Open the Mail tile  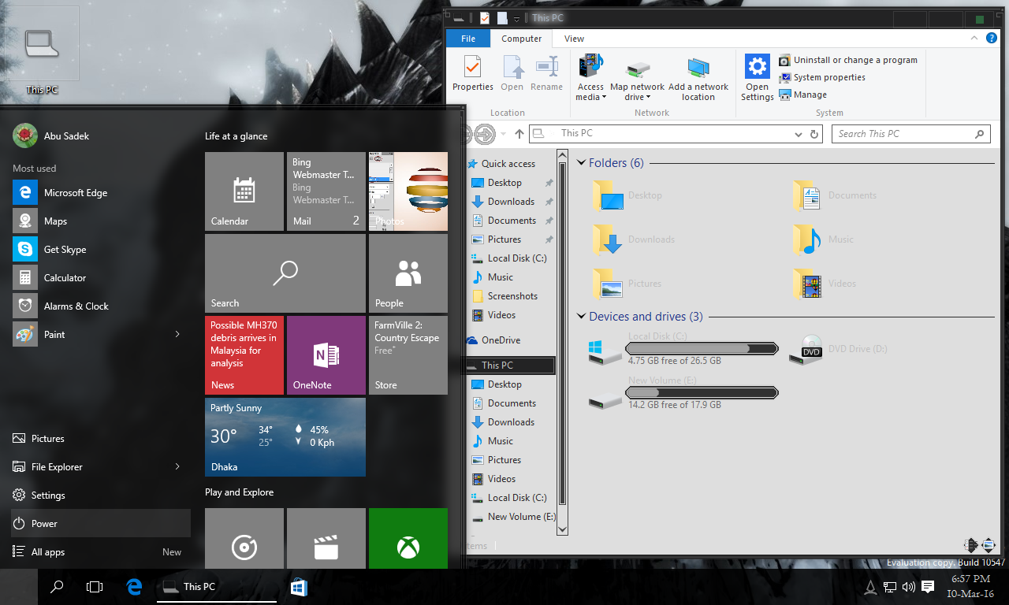(x=326, y=191)
